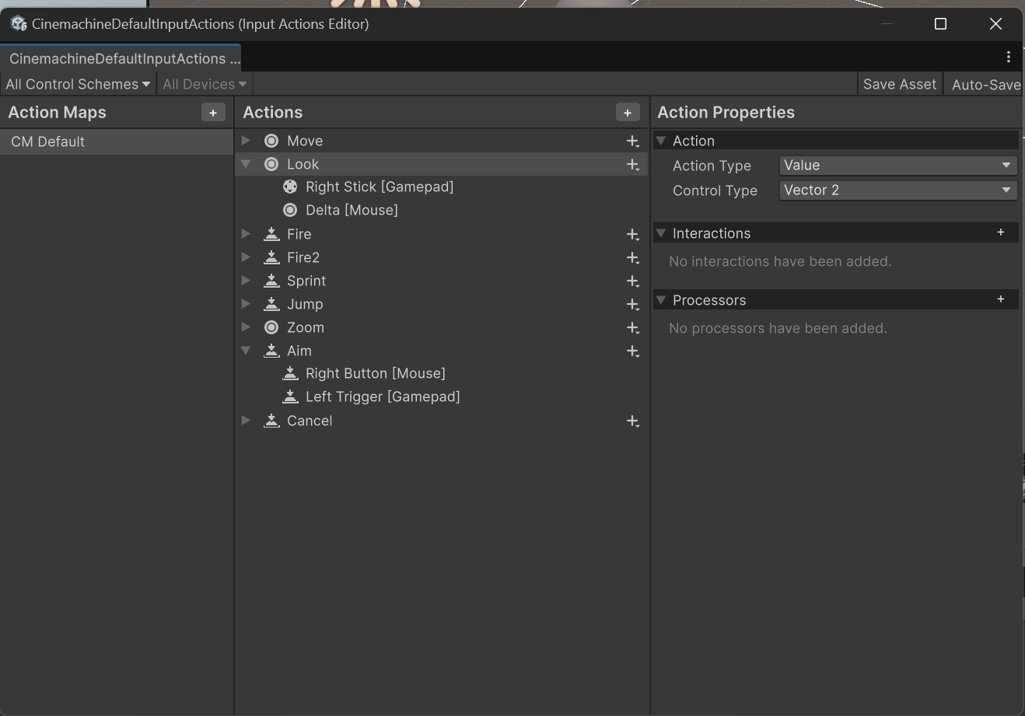Screen dimensions: 1025x716
Task: Open the Action Type dropdown
Action: (898, 166)
